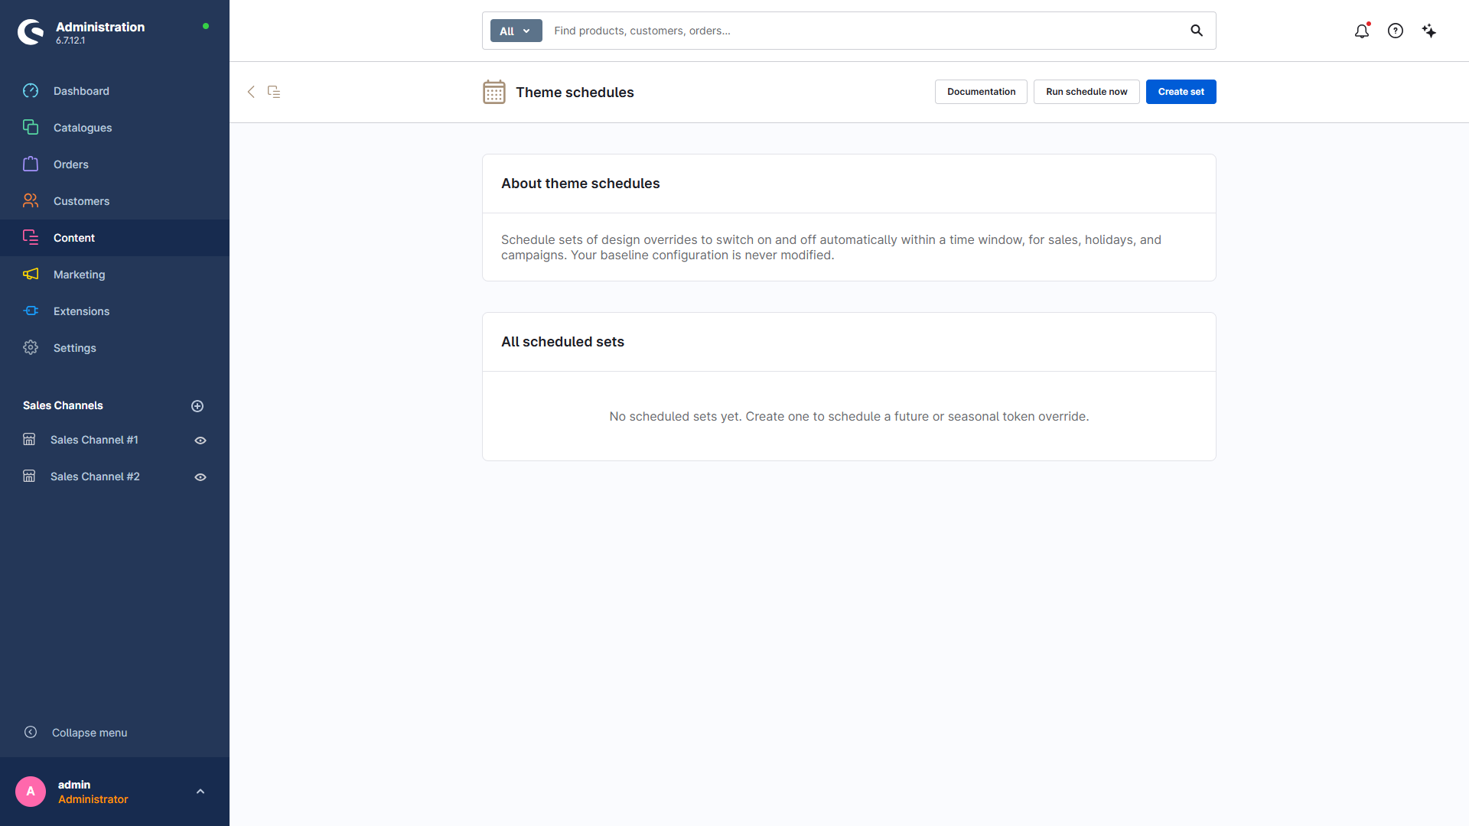Image resolution: width=1469 pixels, height=826 pixels.
Task: Click the Settings gear icon
Action: point(31,348)
